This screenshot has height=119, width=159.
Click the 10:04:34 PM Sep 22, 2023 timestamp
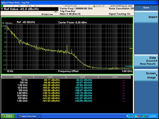pyautogui.click(x=121, y=6)
